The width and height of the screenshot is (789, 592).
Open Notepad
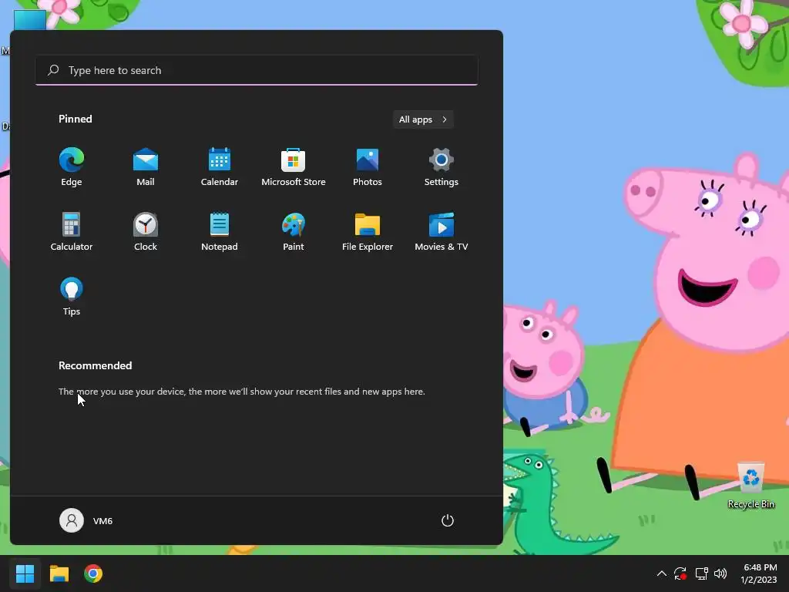point(220,231)
